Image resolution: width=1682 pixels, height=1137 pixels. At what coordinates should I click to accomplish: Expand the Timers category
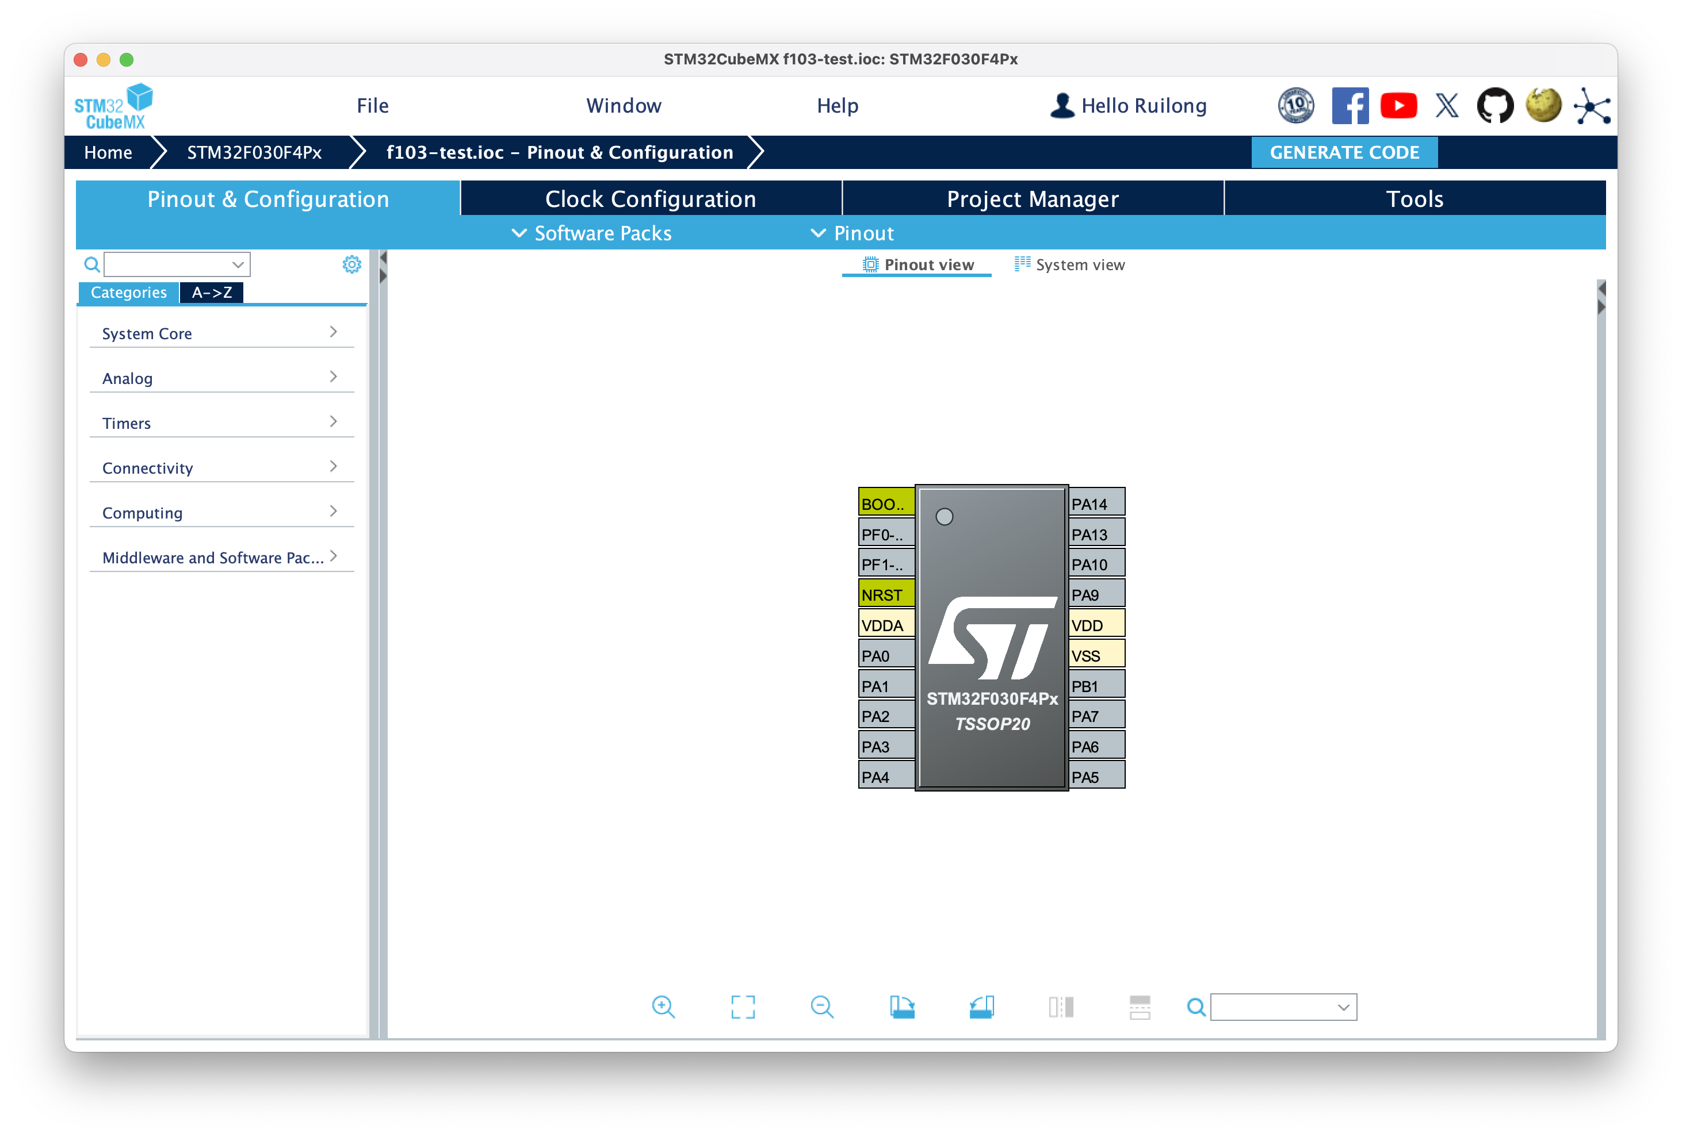221,423
